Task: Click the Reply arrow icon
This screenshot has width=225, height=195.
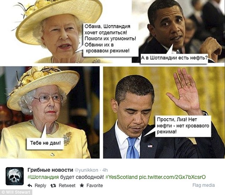Action: click(30, 185)
